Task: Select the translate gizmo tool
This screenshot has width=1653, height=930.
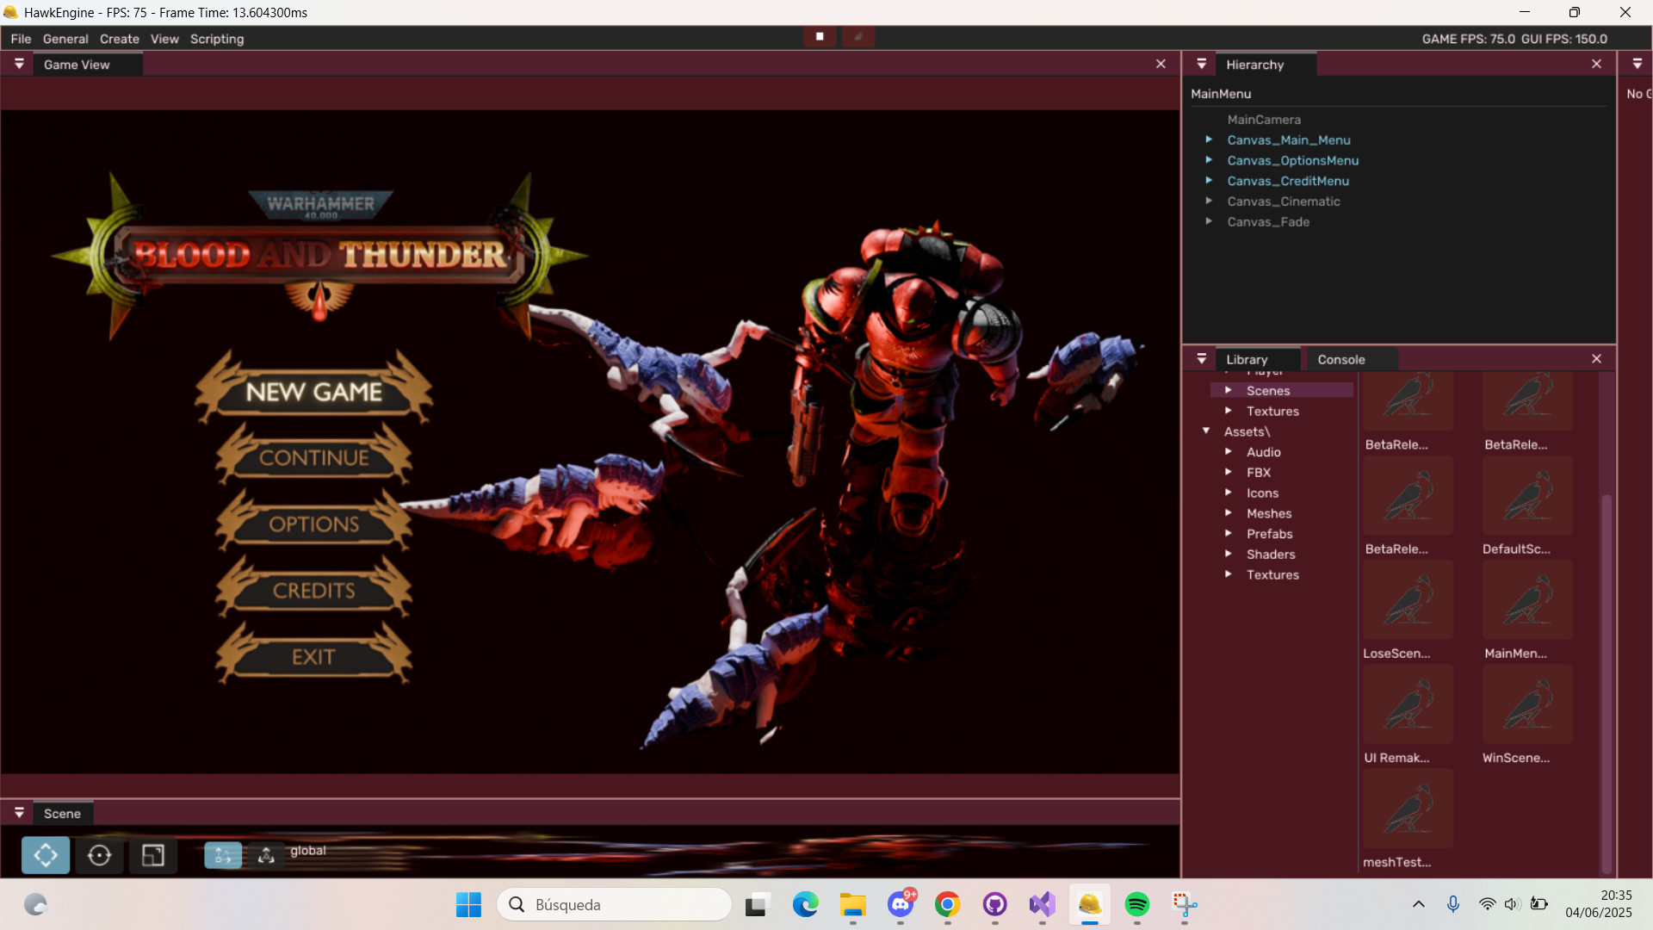Action: pos(45,855)
